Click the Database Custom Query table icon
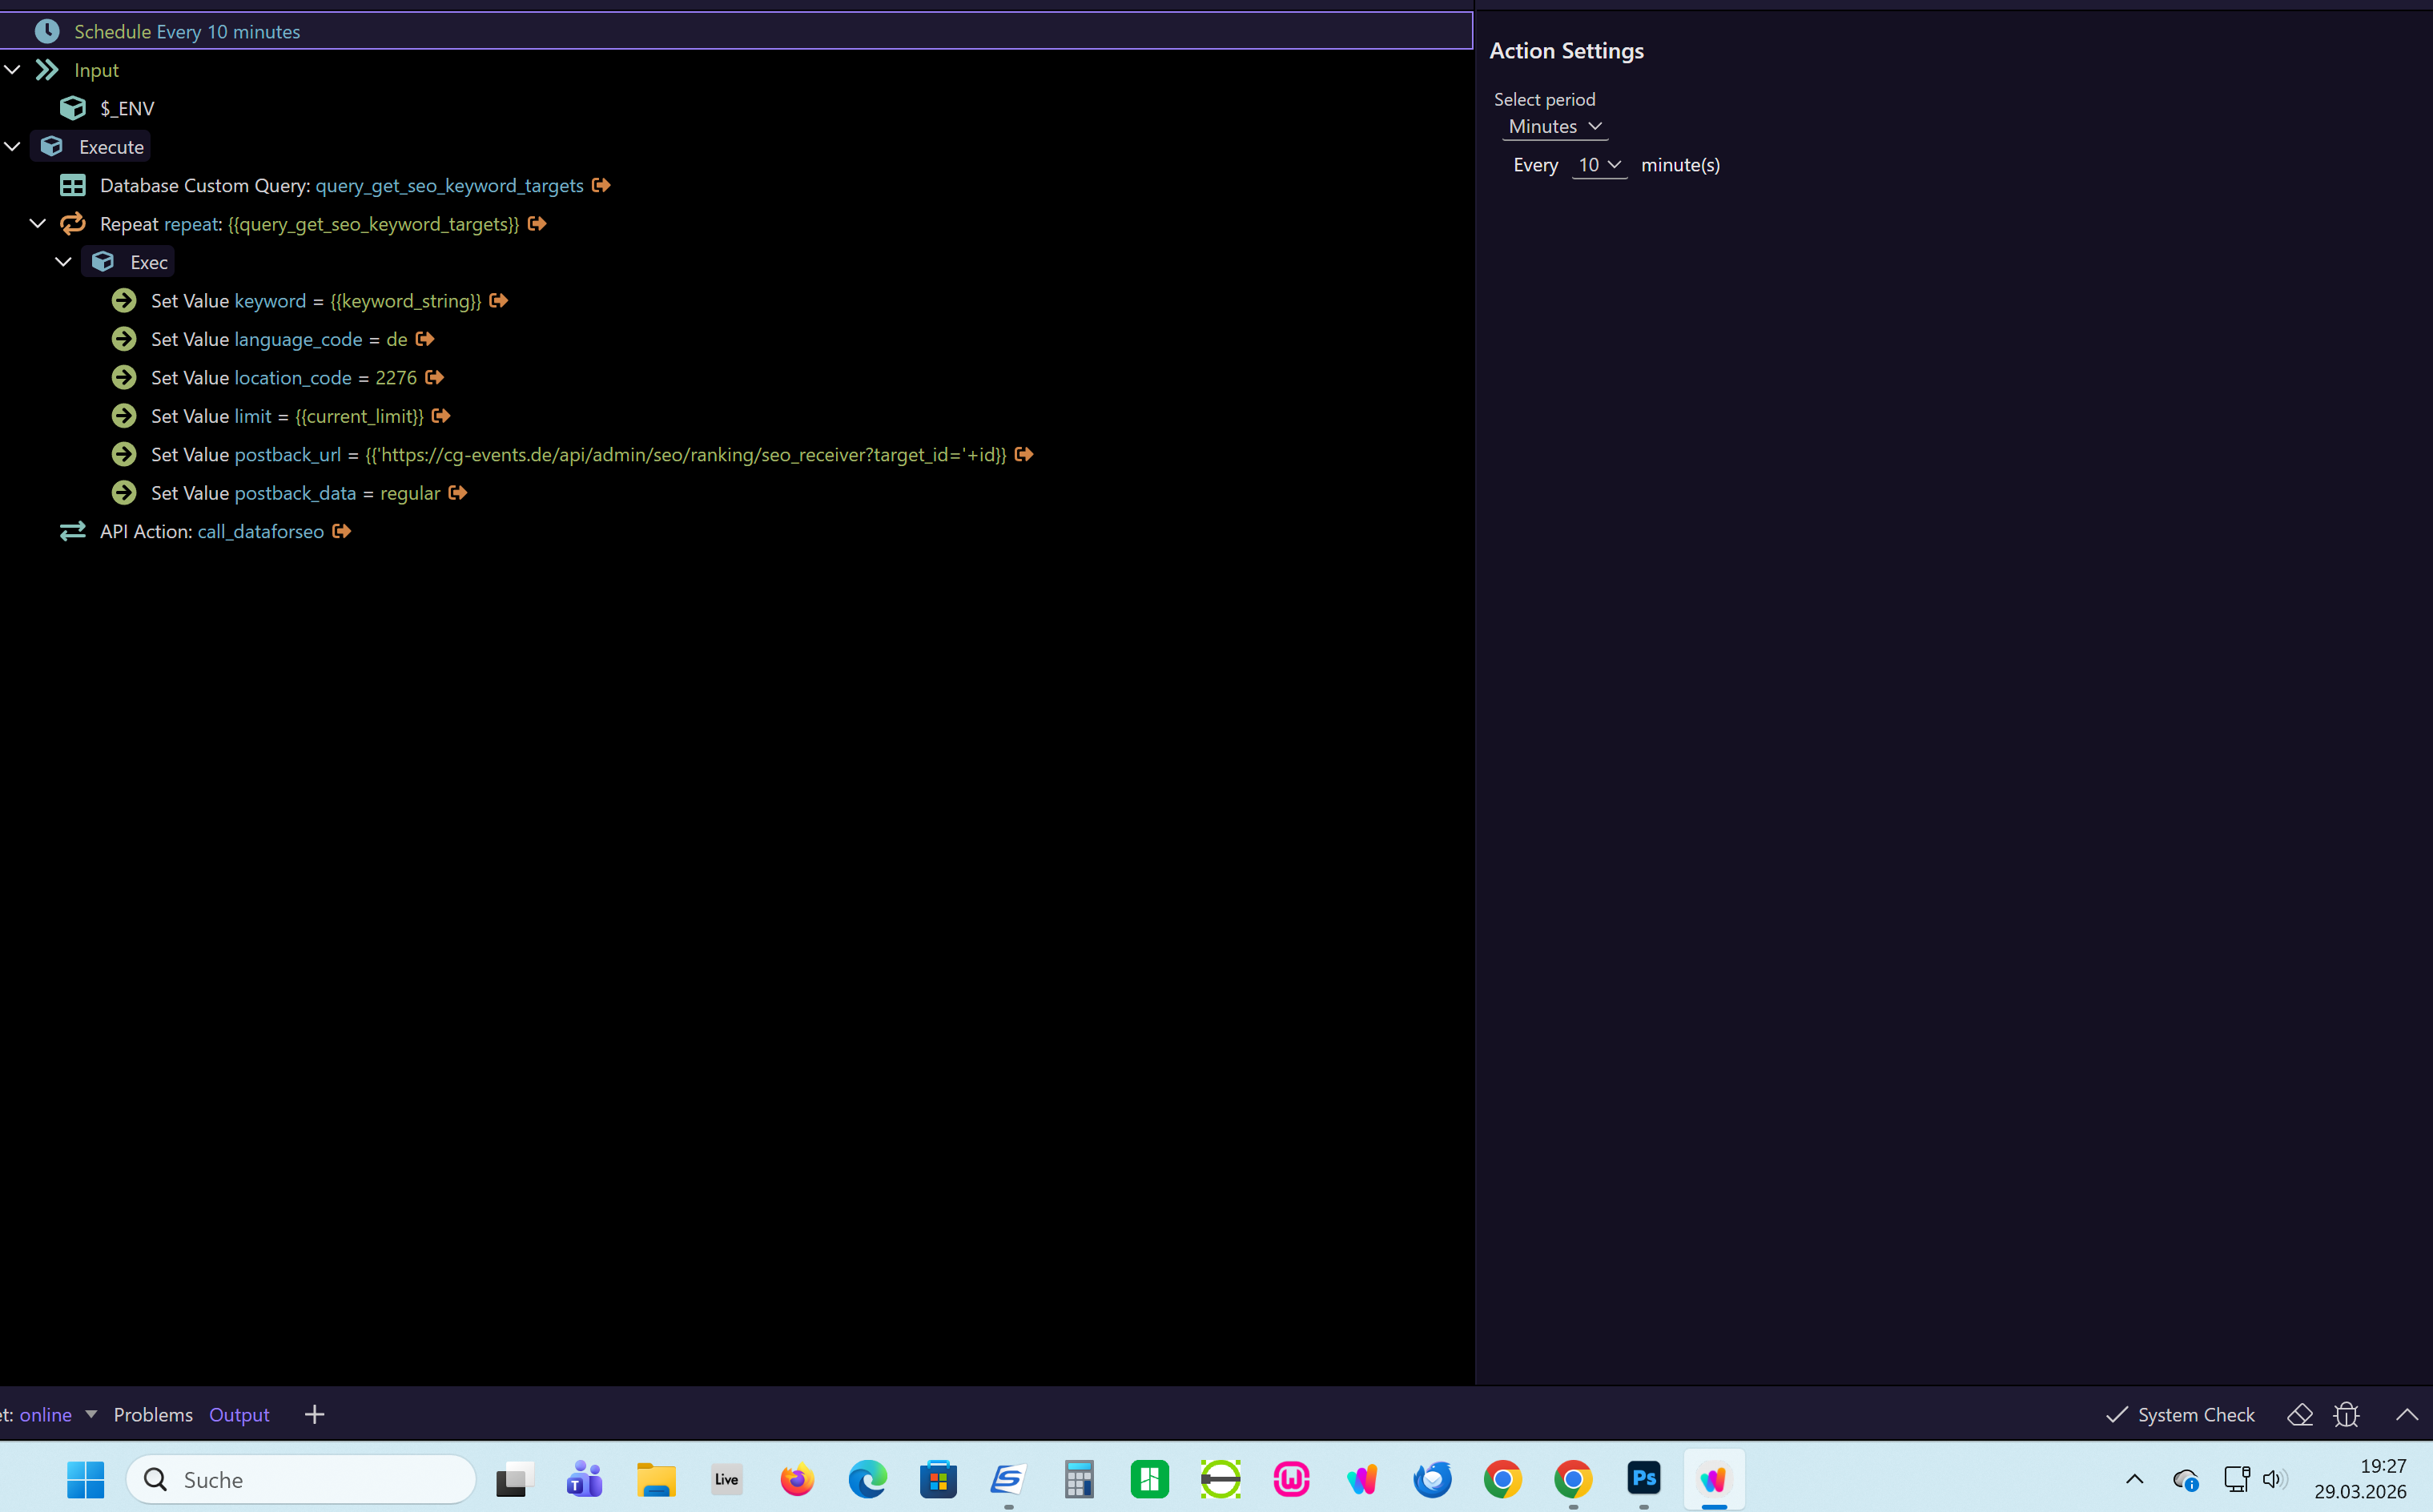The image size is (2433, 1512). (x=73, y=185)
